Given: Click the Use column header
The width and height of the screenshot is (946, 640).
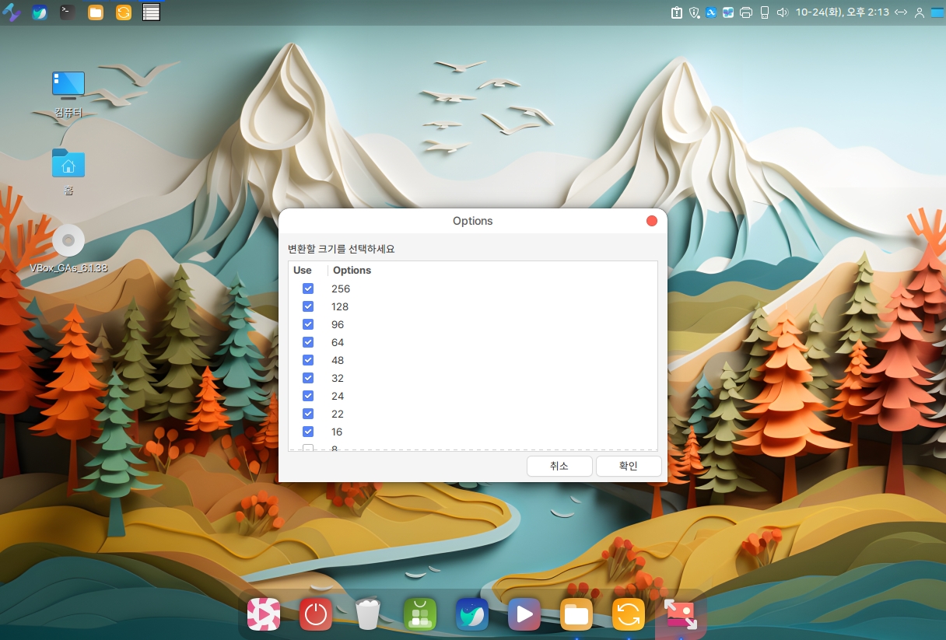Looking at the screenshot, I should (303, 271).
